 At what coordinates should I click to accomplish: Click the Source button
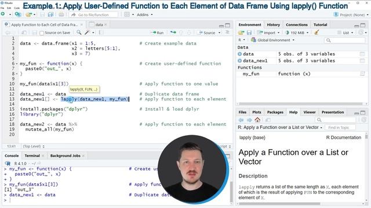pyautogui.click(x=207, y=32)
